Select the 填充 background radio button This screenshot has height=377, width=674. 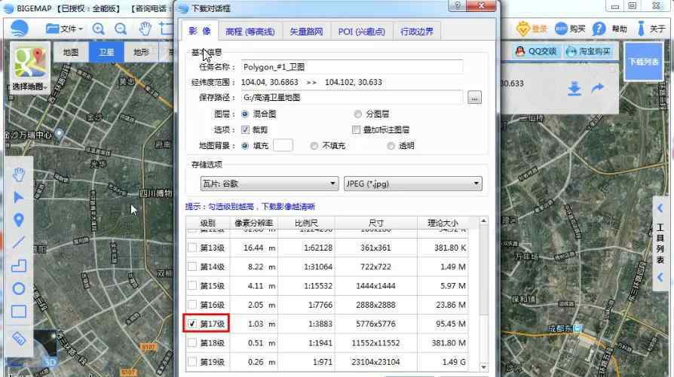[245, 146]
